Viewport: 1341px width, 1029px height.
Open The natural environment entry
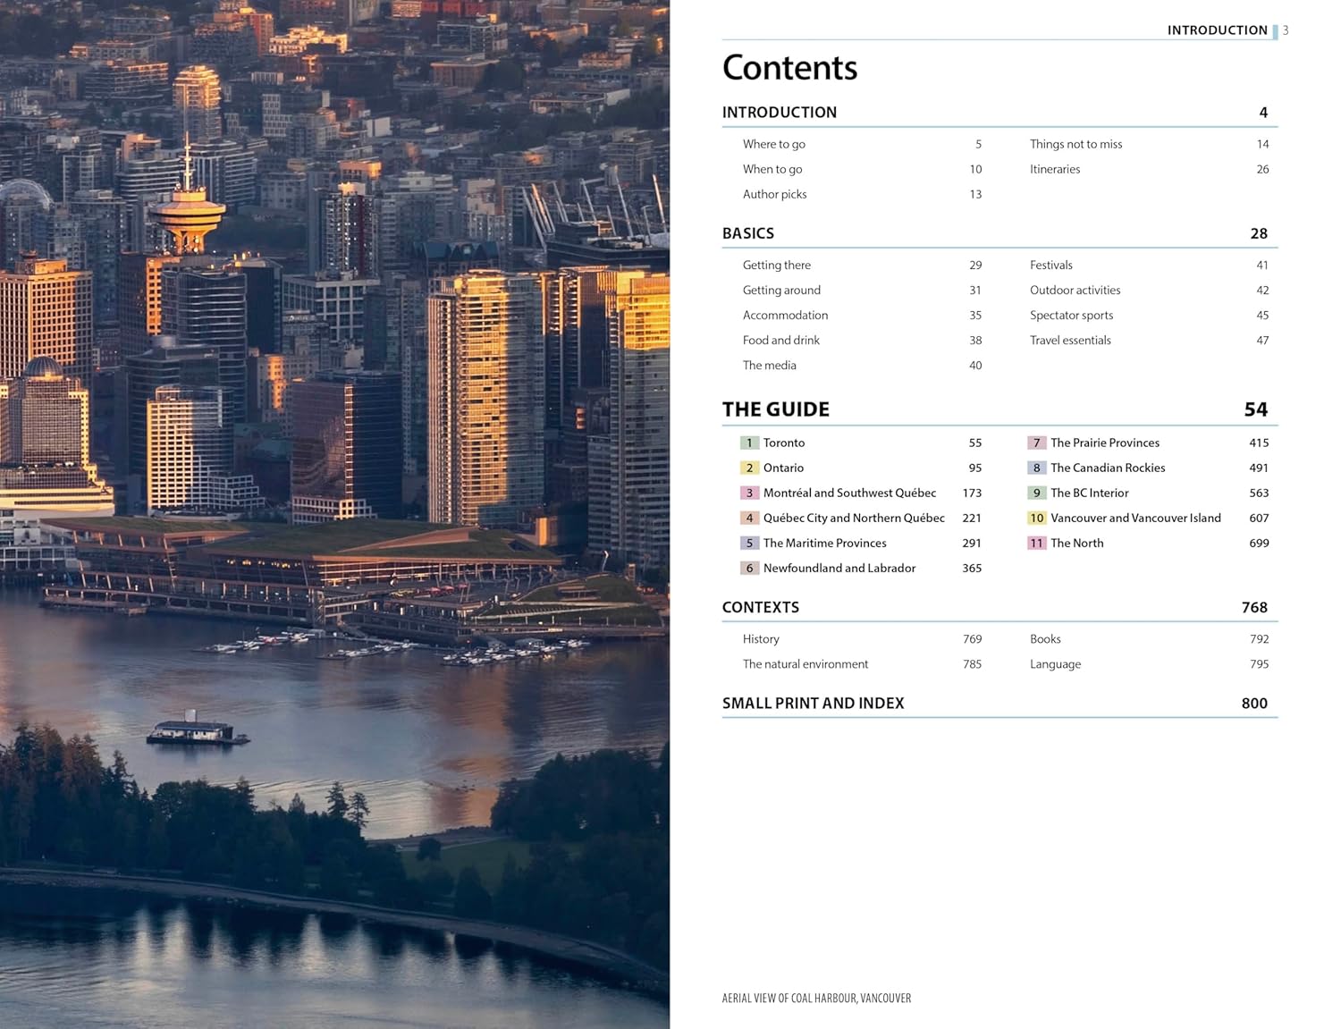(805, 664)
